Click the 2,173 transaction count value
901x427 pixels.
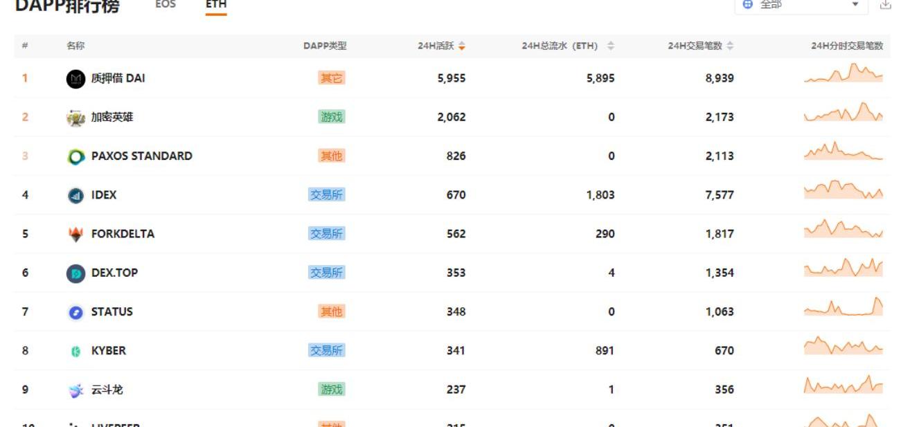[x=720, y=117]
